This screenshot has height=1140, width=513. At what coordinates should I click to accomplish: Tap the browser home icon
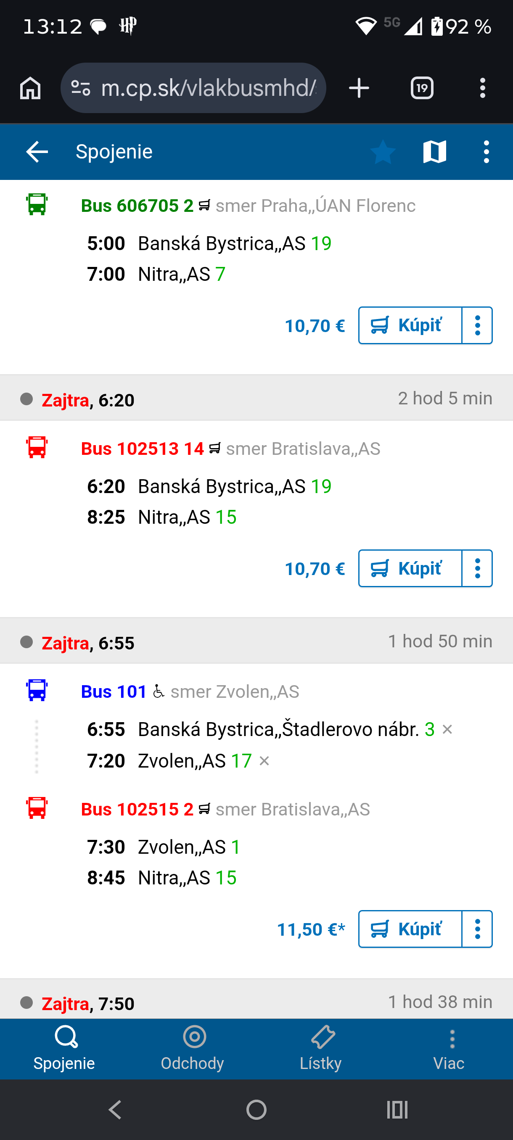pos(30,87)
